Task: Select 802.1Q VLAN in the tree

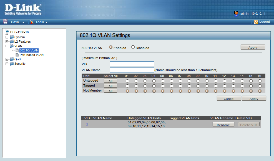Action: [29, 50]
